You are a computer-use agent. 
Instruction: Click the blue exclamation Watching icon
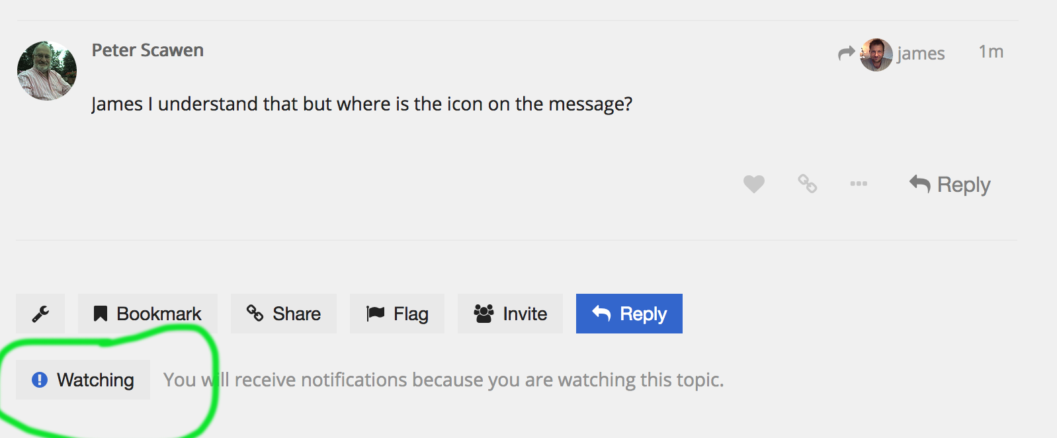(40, 380)
